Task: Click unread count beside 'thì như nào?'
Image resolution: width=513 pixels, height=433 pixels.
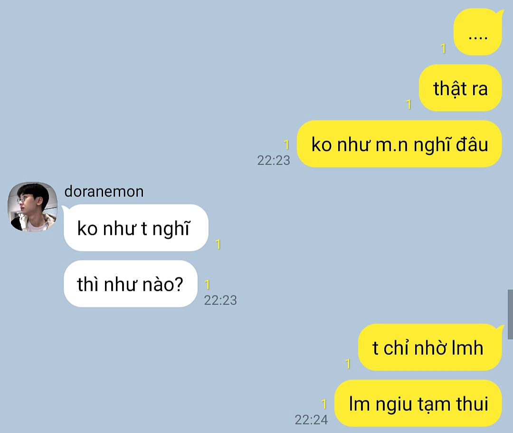Action: (207, 285)
